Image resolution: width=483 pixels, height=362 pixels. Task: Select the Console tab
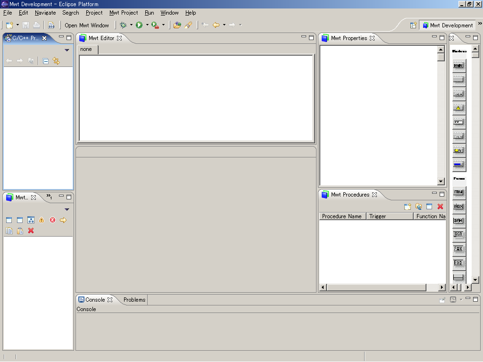click(x=95, y=299)
